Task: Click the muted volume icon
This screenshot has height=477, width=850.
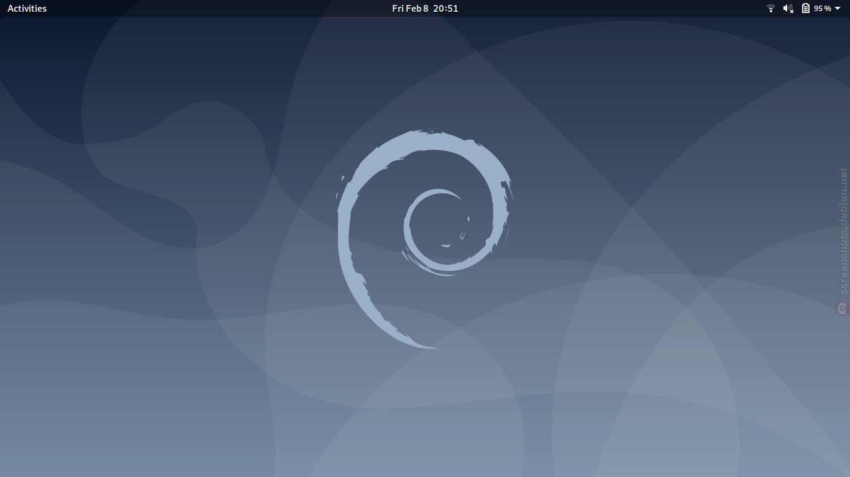Action: 788,8
